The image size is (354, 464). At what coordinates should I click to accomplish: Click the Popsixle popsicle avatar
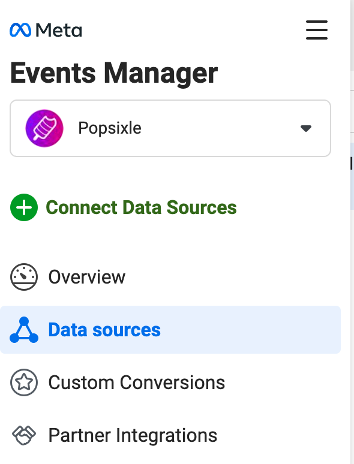click(44, 128)
